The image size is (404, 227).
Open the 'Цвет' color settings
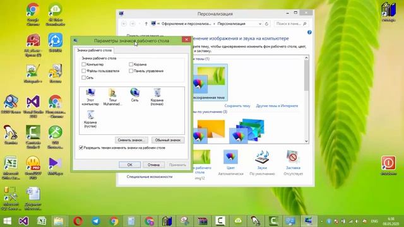click(230, 162)
